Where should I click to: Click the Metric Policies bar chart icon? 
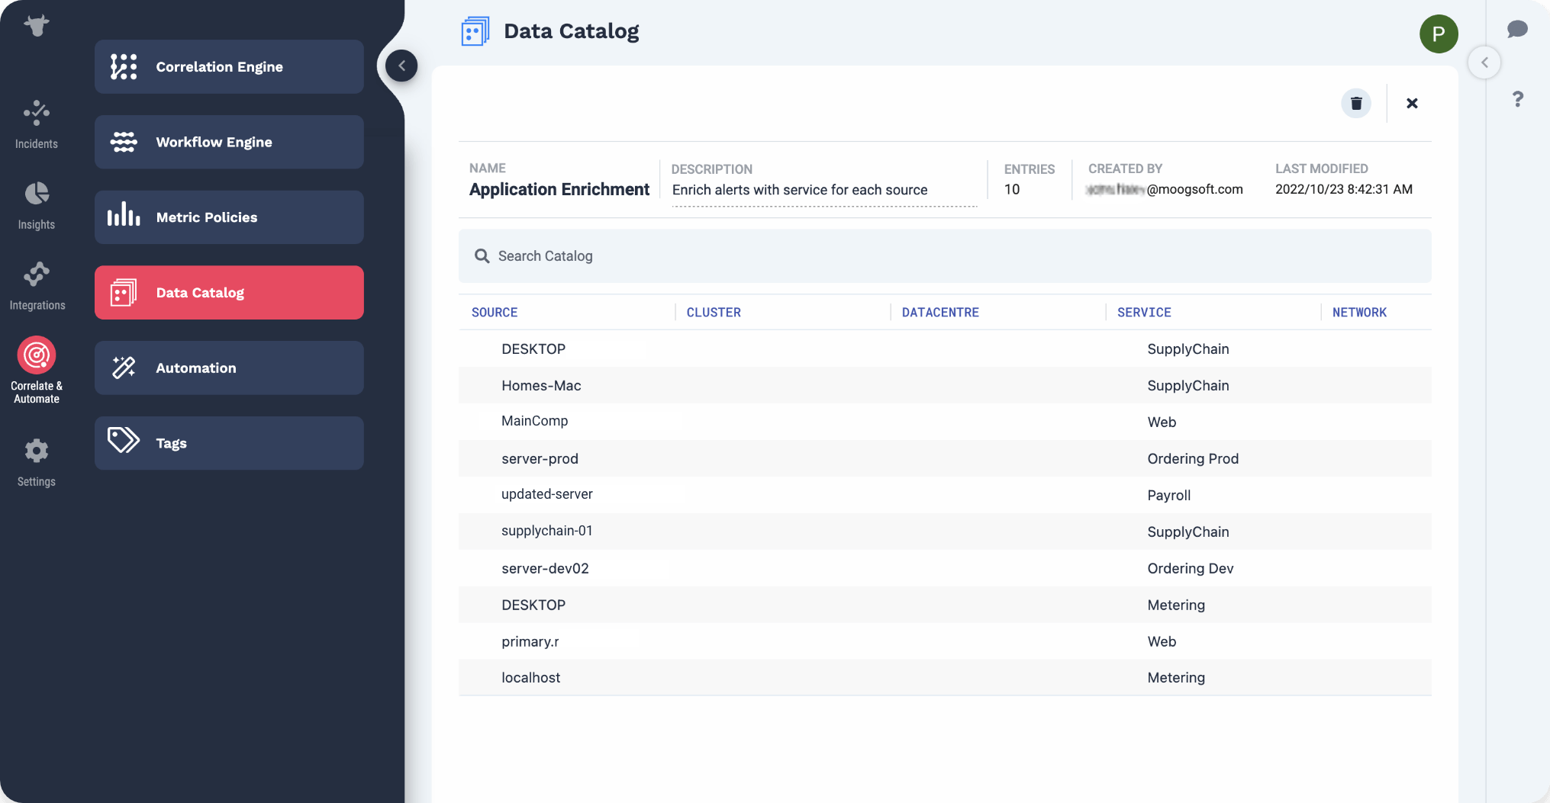tap(124, 215)
